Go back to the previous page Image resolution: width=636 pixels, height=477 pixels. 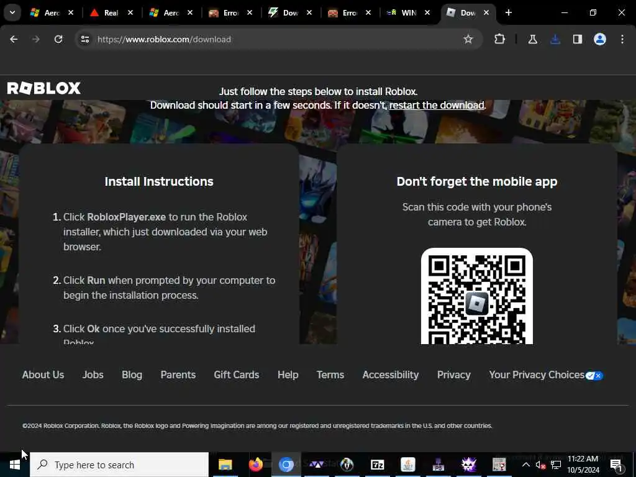14,39
